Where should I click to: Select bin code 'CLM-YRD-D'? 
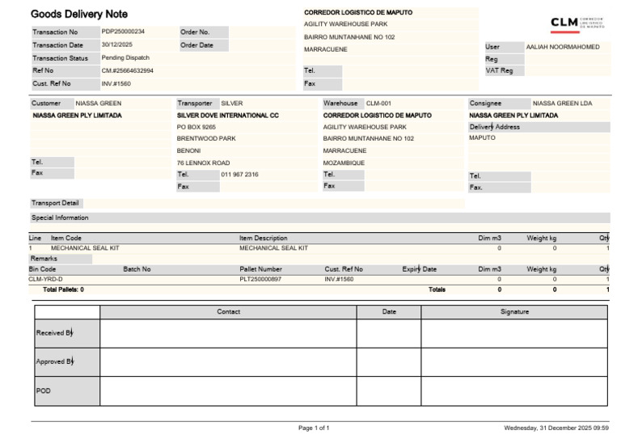(45, 279)
